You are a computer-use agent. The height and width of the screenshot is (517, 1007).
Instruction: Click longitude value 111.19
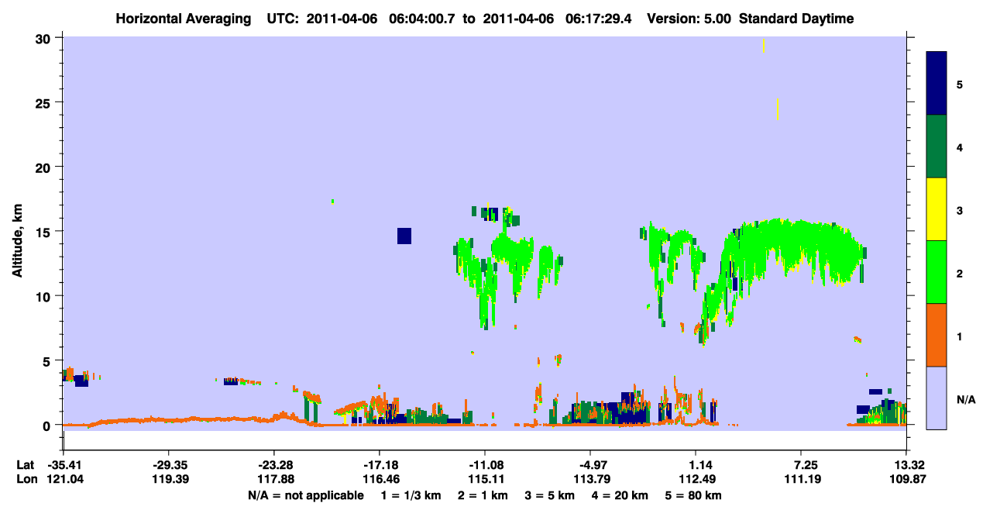click(802, 480)
